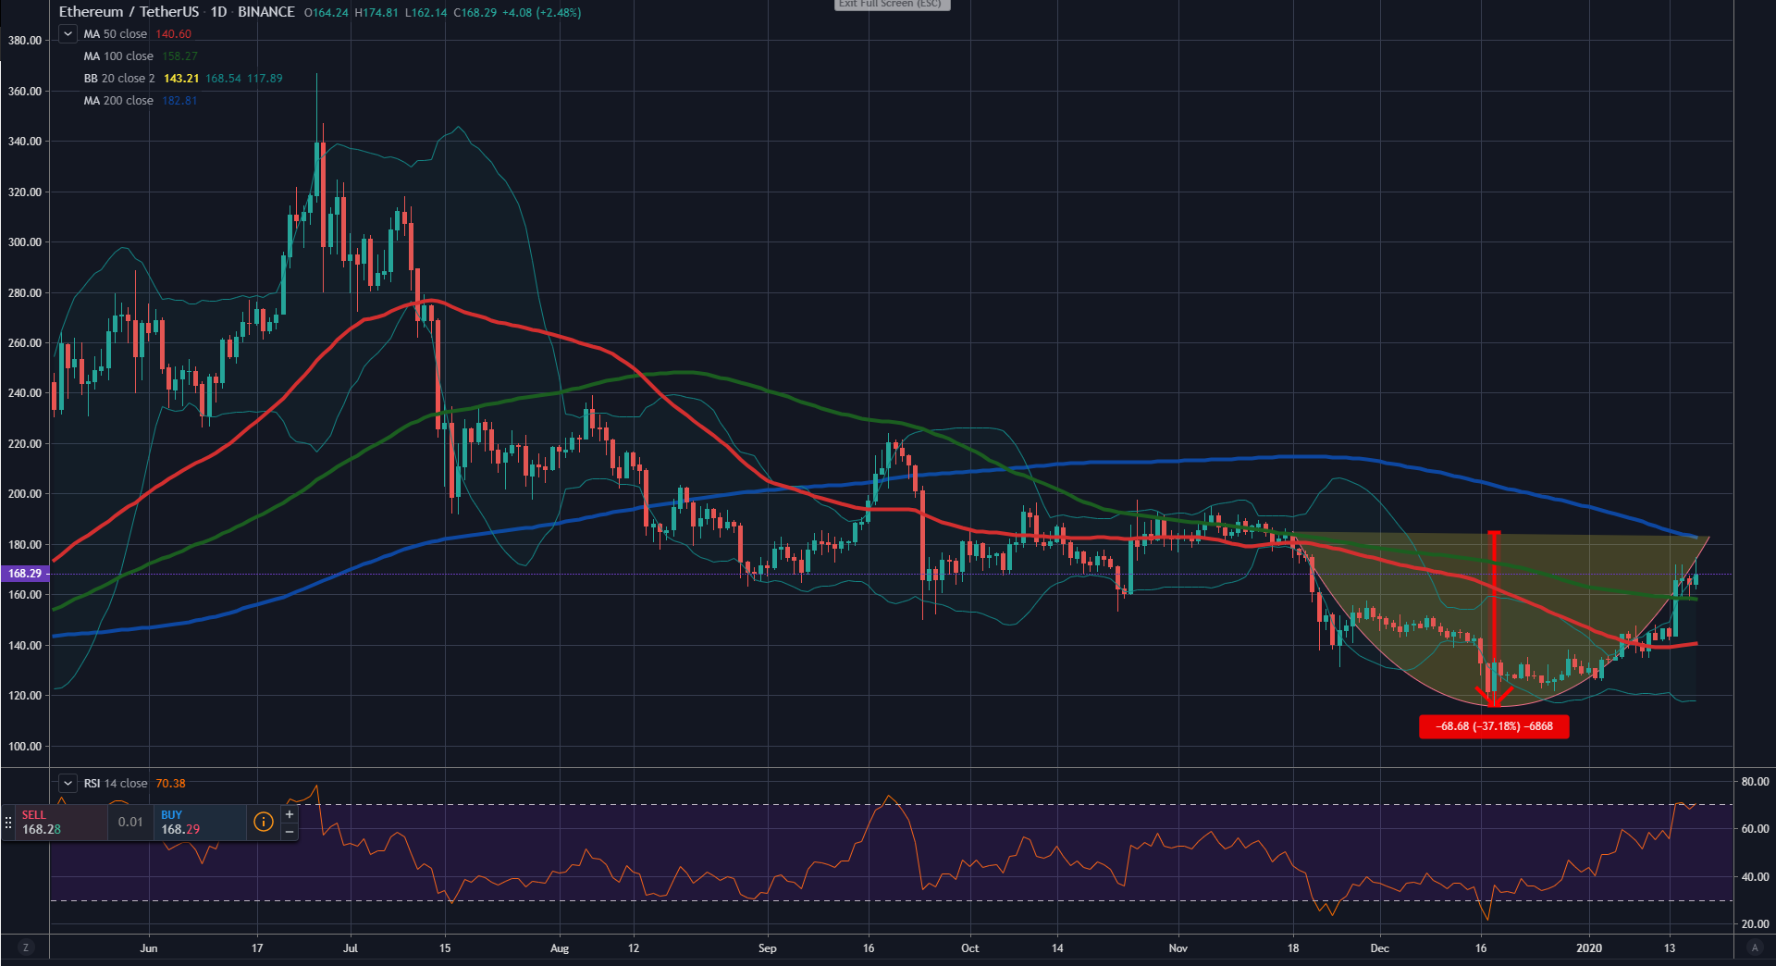Screen dimensions: 1776x966
Task: Toggle auto scale A button at bottom right
Action: [x=1754, y=947]
